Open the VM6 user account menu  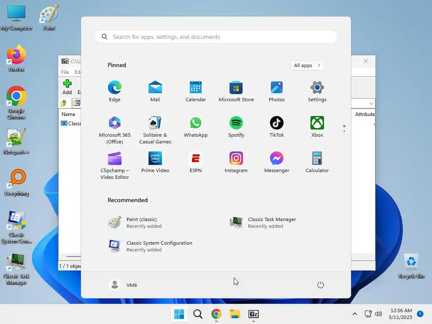(123, 285)
